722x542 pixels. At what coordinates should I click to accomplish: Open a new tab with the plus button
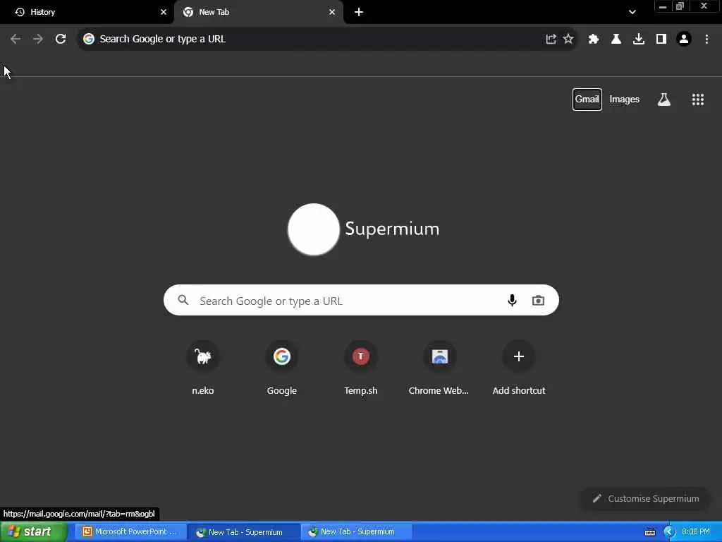point(359,12)
